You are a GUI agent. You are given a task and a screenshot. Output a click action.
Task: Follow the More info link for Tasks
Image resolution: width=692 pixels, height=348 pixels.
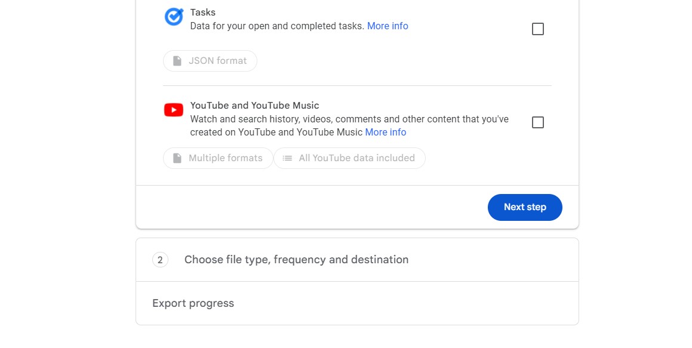point(387,26)
